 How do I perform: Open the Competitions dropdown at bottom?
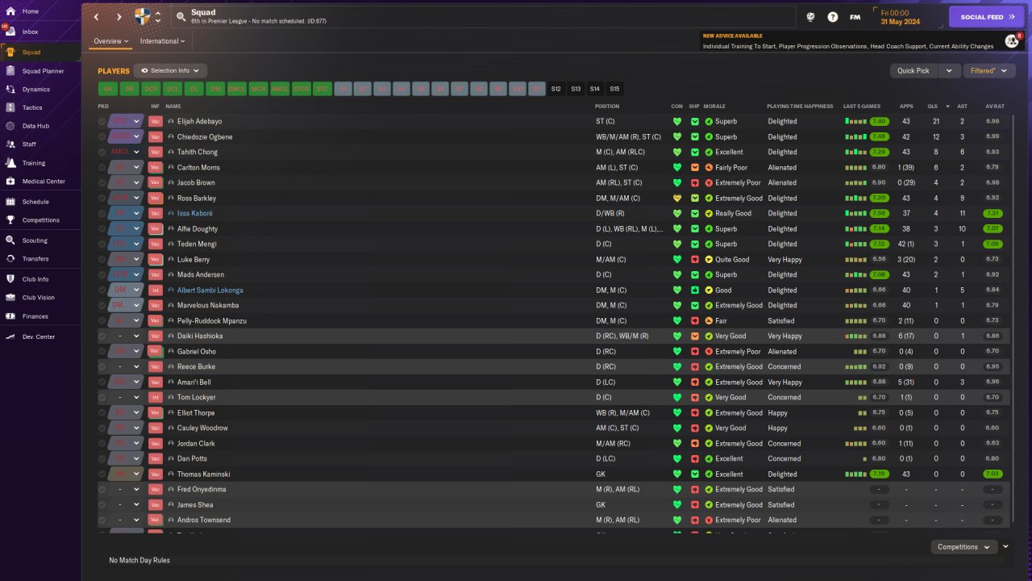963,547
